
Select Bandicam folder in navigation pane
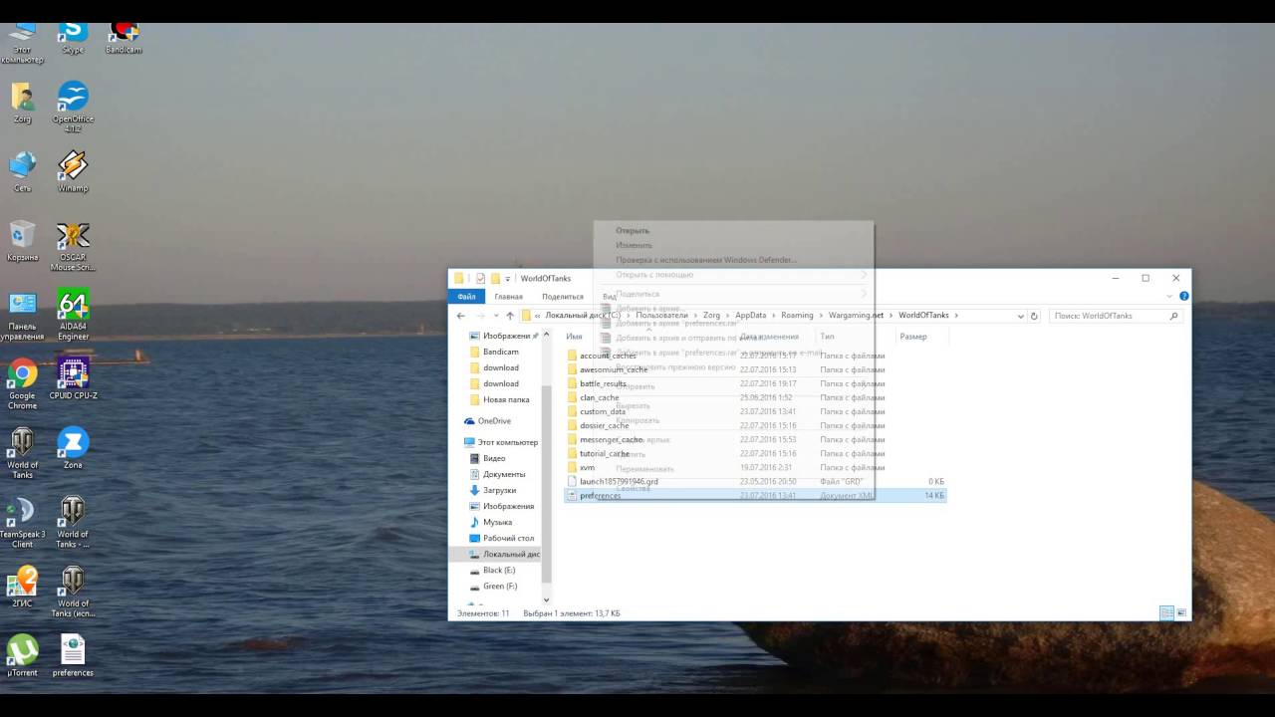click(501, 352)
